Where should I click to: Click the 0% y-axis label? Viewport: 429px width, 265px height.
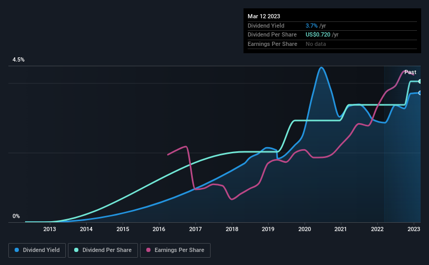[x=16, y=216]
